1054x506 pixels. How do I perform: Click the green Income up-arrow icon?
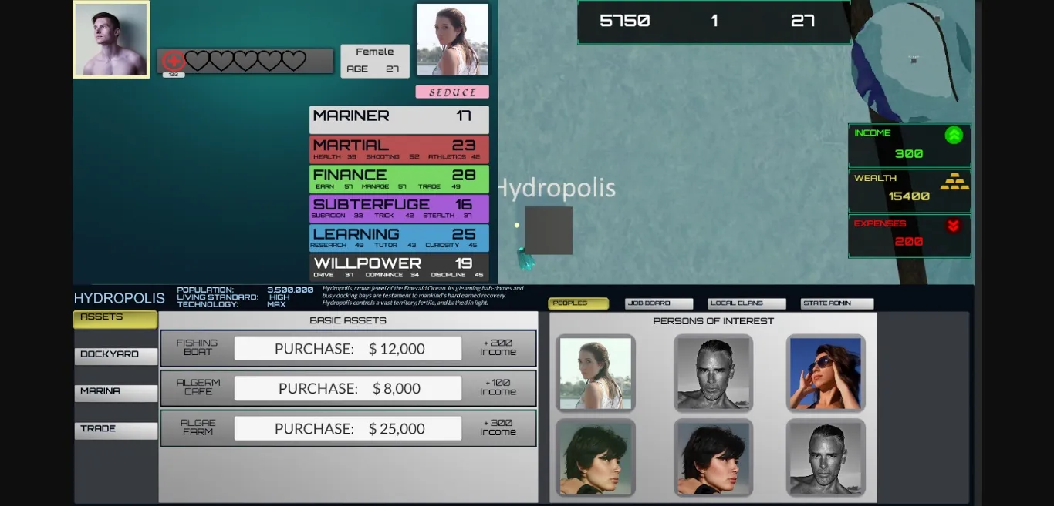click(x=954, y=136)
